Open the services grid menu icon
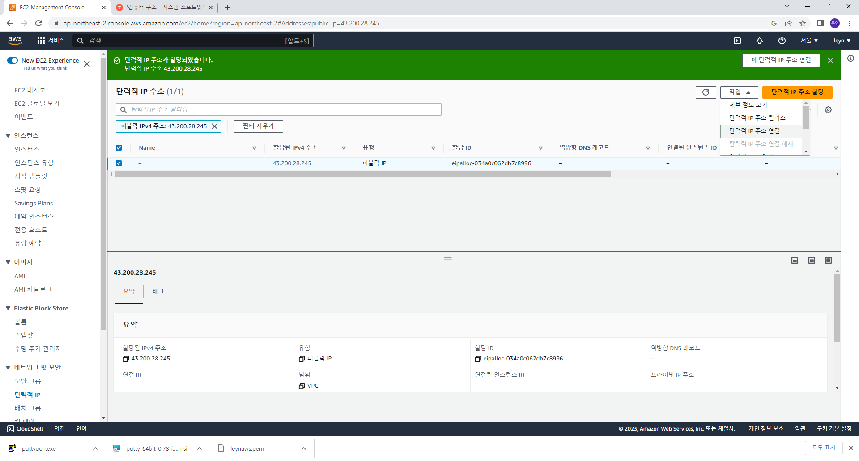The height and width of the screenshot is (461, 859). (x=41, y=41)
